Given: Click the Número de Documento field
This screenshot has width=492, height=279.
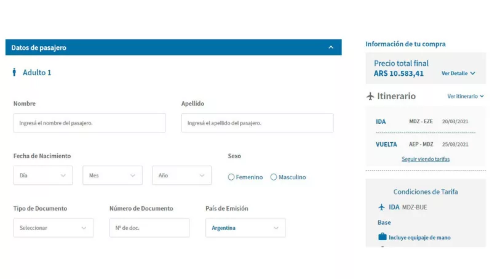Looking at the screenshot, I should click(149, 228).
